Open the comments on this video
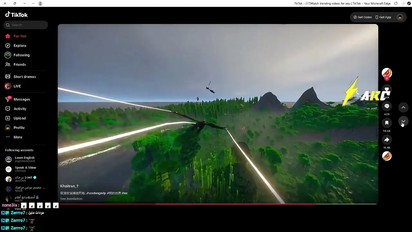412x232 pixels. pyautogui.click(x=387, y=106)
